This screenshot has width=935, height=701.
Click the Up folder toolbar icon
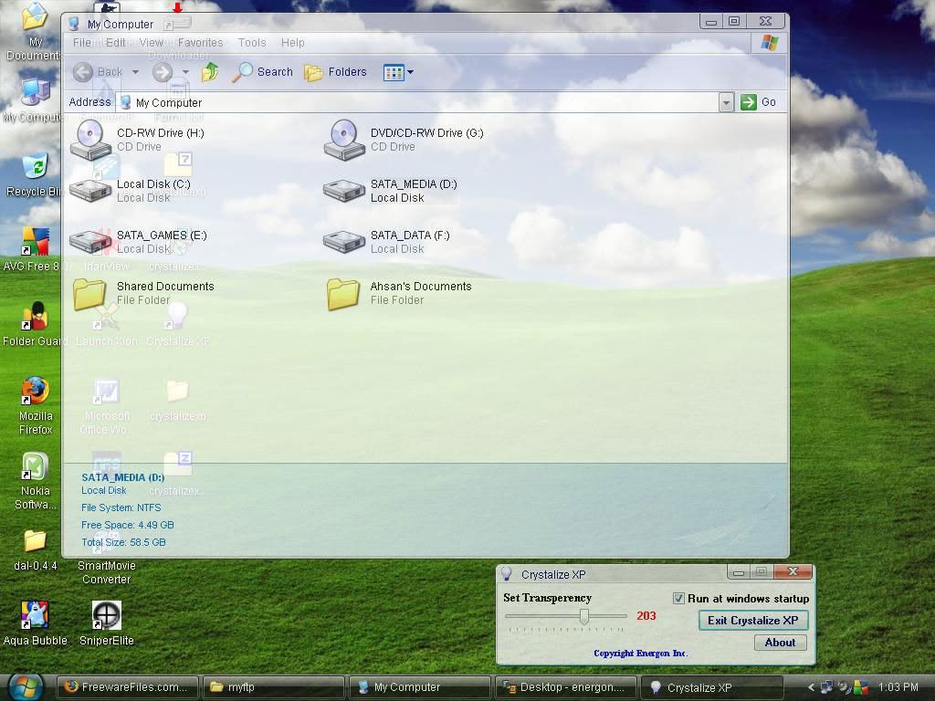(x=210, y=72)
